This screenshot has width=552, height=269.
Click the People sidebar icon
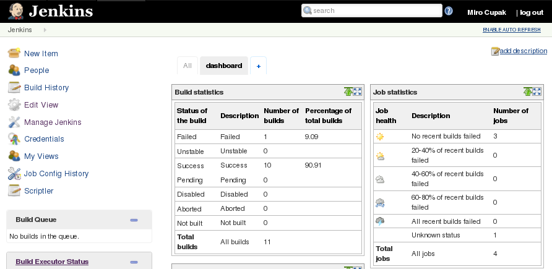(14, 70)
